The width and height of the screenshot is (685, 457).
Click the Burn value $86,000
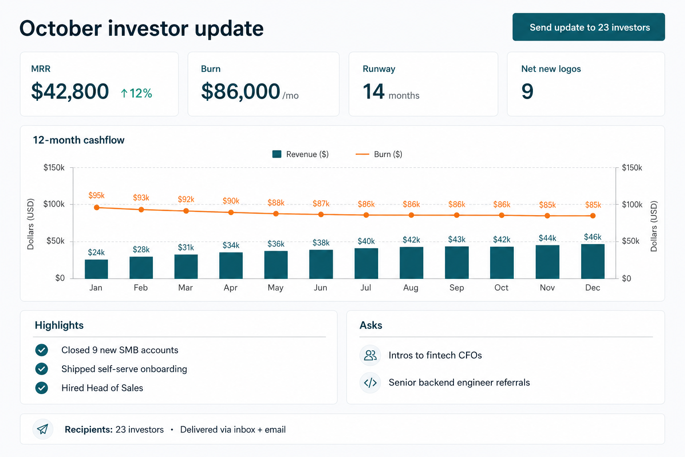(x=241, y=91)
